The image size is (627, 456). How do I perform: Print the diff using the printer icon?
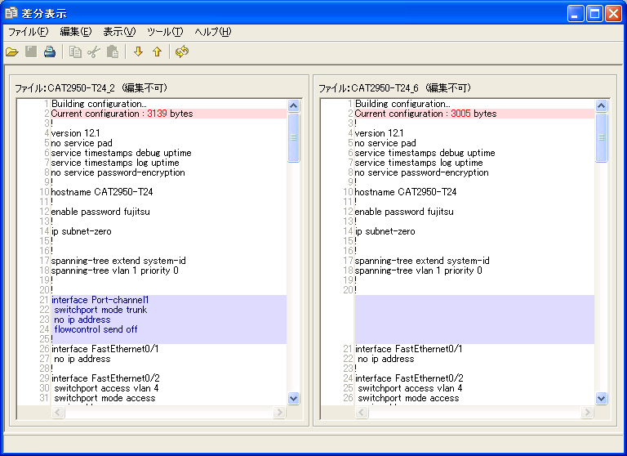click(x=50, y=52)
